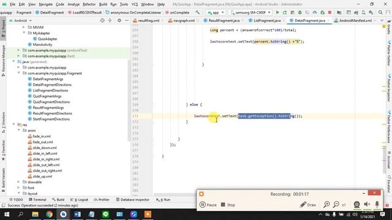This screenshot has height=220, width=392.
Task: Toggle the microphone on the recorder bar
Action: (377, 205)
